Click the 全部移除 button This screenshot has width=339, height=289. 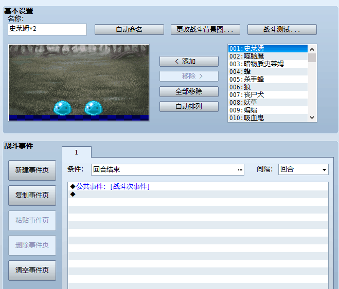pyautogui.click(x=189, y=91)
